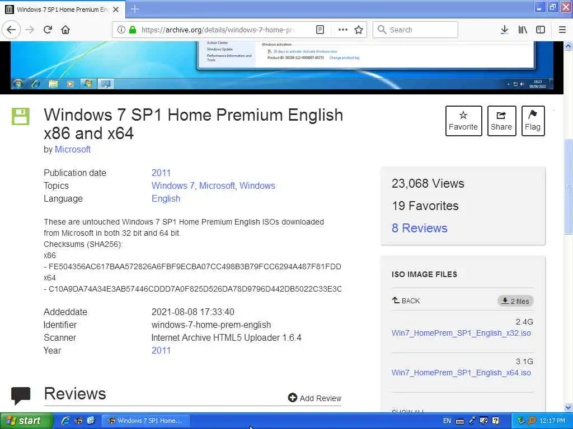Toggle Reader View icon in address bar

(x=320, y=30)
